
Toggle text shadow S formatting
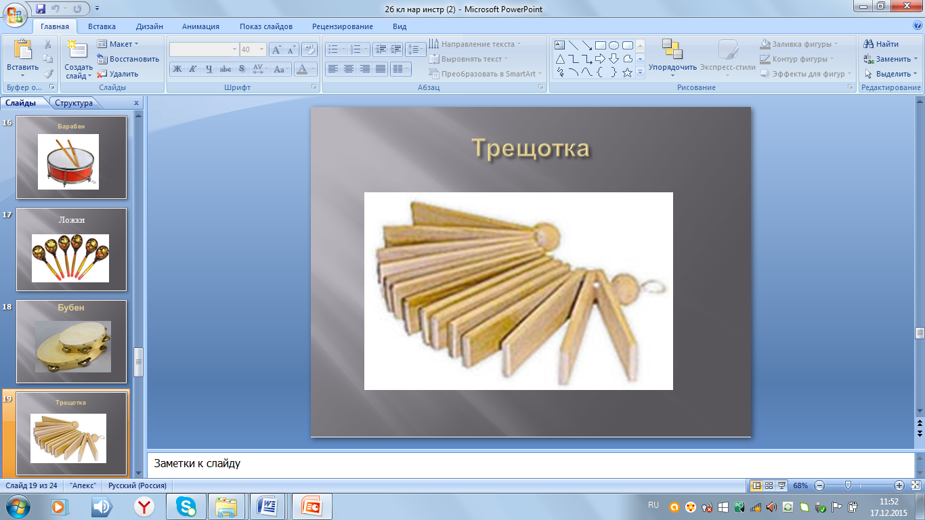click(242, 69)
